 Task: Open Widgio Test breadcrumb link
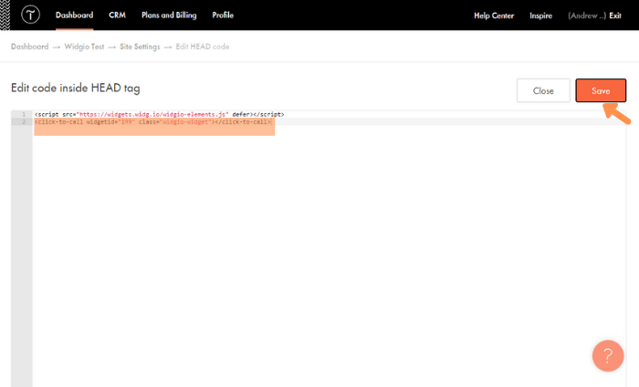click(84, 47)
